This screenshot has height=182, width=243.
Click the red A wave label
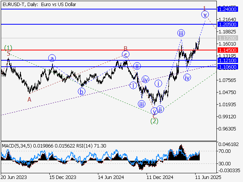(x=29, y=99)
